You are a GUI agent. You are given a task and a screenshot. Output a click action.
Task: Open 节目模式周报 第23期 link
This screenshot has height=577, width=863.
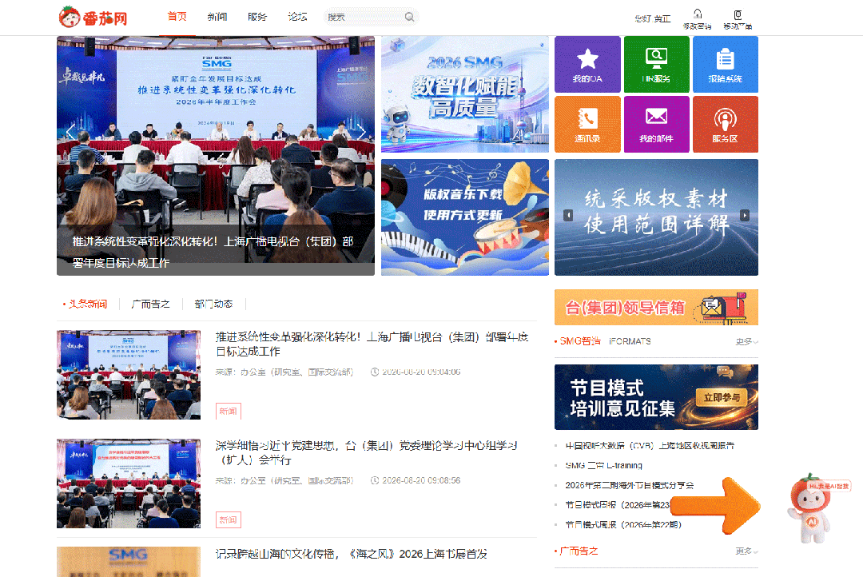tap(618, 505)
